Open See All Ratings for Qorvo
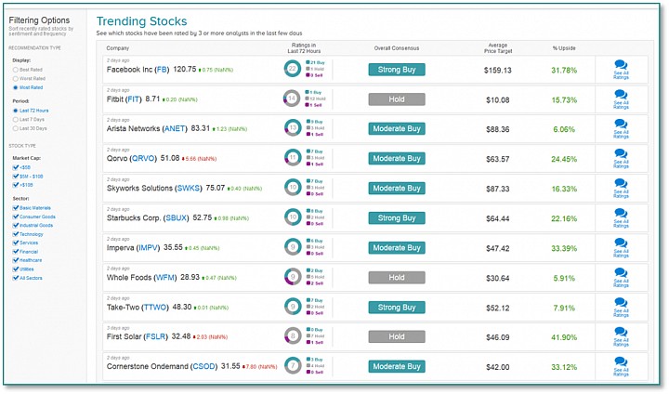 coord(621,159)
